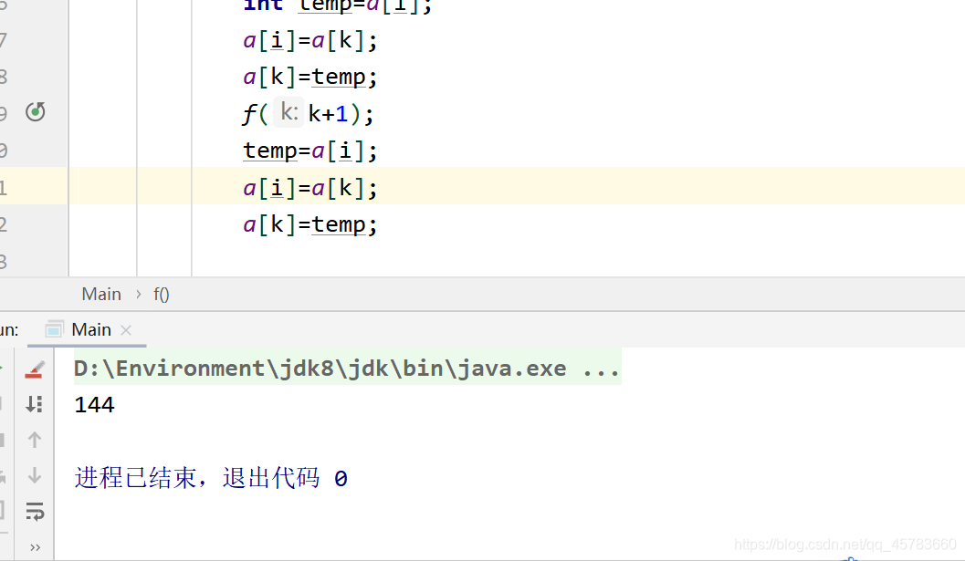The image size is (965, 561).
Task: Click the Main tab window icon
Action: (x=54, y=329)
